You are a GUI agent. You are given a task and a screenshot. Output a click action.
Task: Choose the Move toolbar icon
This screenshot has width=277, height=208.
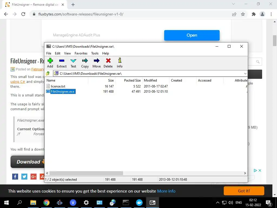pos(97,61)
